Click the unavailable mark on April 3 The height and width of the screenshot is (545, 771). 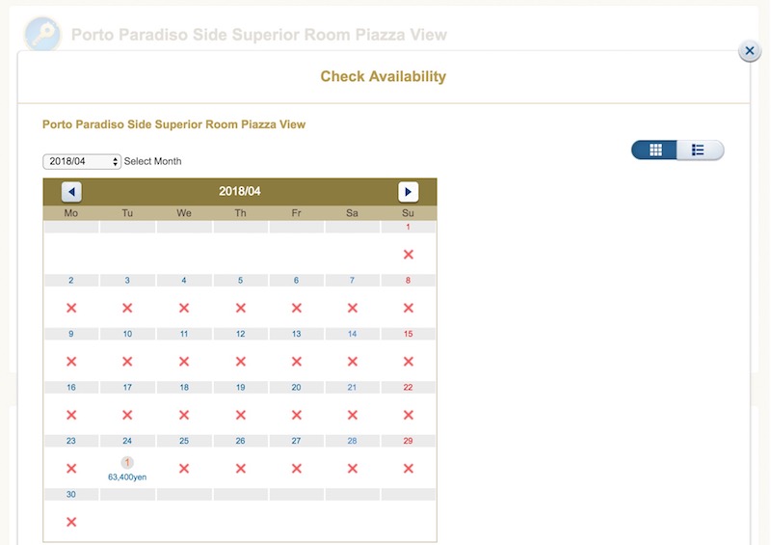click(x=127, y=309)
